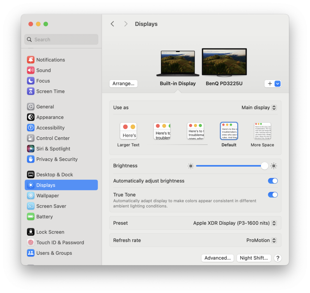310x293 pixels.
Task: Click the General gear icon
Action: click(31, 107)
